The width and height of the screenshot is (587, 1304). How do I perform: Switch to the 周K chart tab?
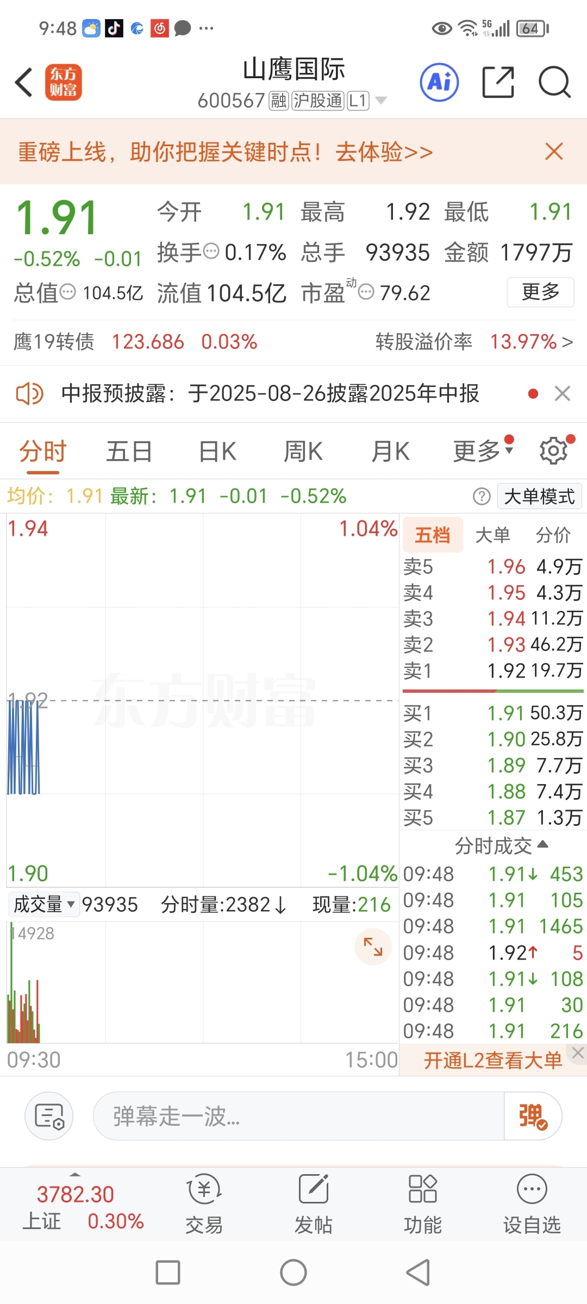(x=303, y=452)
